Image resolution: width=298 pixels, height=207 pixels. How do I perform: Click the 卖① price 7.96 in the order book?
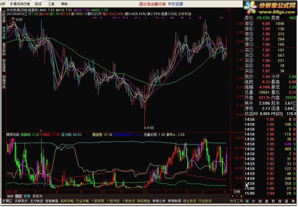point(266,45)
